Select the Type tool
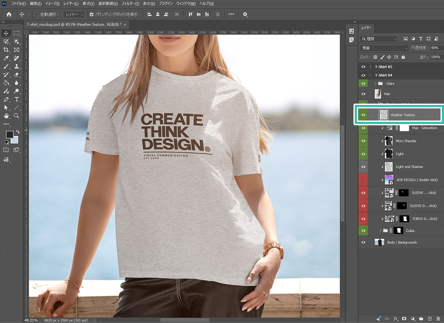The width and height of the screenshot is (444, 323). pos(17,99)
